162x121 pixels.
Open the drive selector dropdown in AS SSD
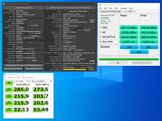click(113, 11)
